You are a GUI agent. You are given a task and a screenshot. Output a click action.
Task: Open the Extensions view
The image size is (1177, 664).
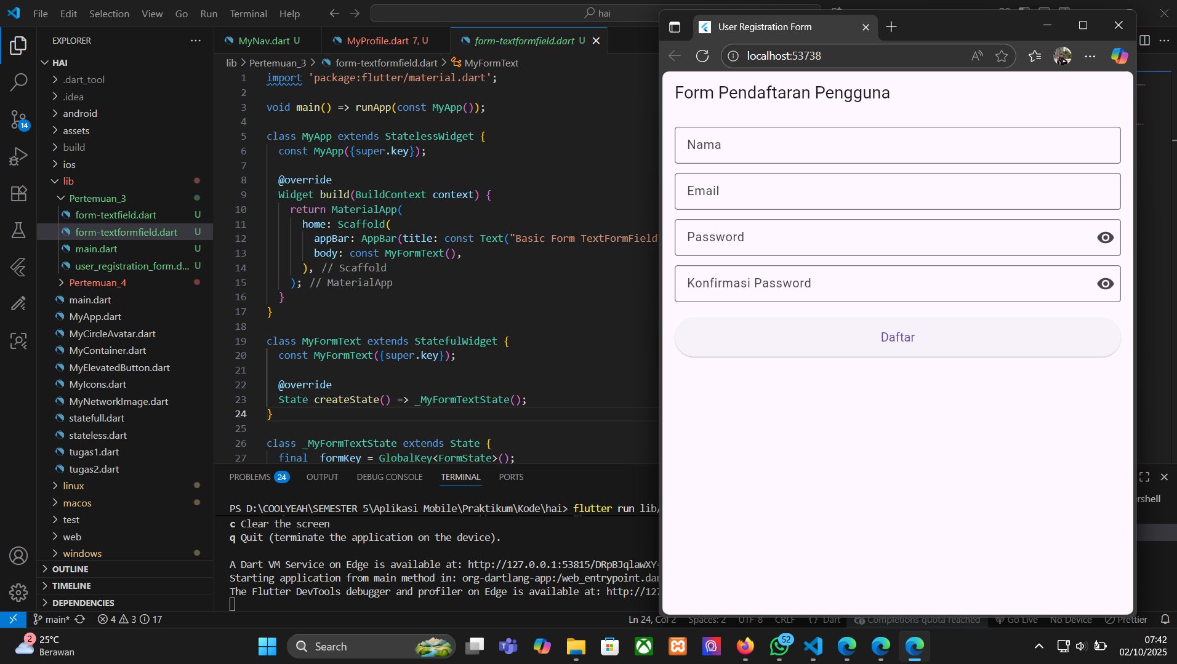tap(18, 193)
